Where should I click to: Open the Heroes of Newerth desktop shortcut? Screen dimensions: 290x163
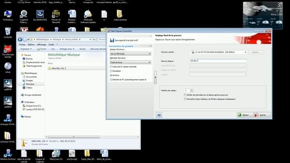pos(56,17)
